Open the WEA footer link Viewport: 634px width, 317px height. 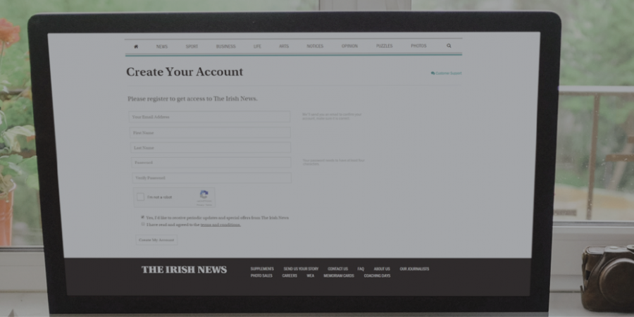coord(310,275)
